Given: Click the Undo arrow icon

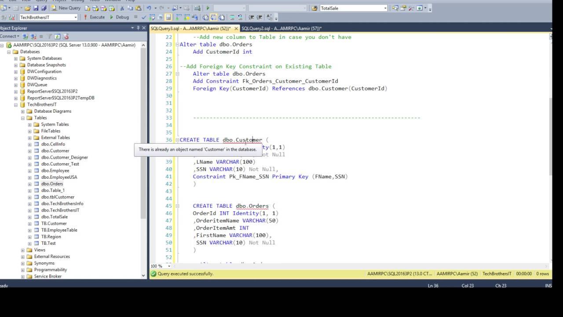Looking at the screenshot, I should click(149, 8).
